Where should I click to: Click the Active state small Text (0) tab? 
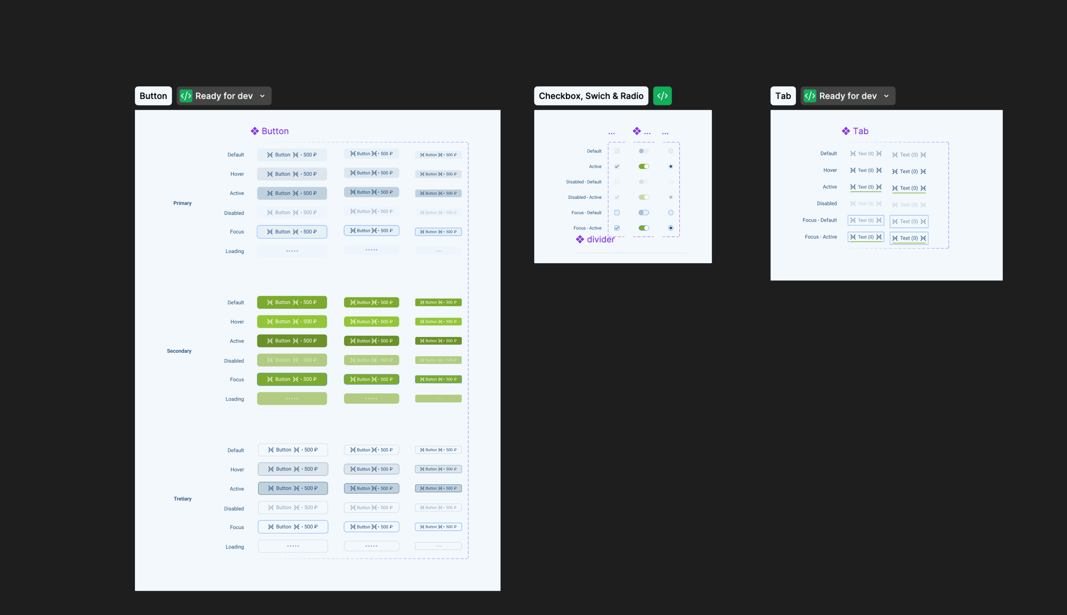pos(865,187)
